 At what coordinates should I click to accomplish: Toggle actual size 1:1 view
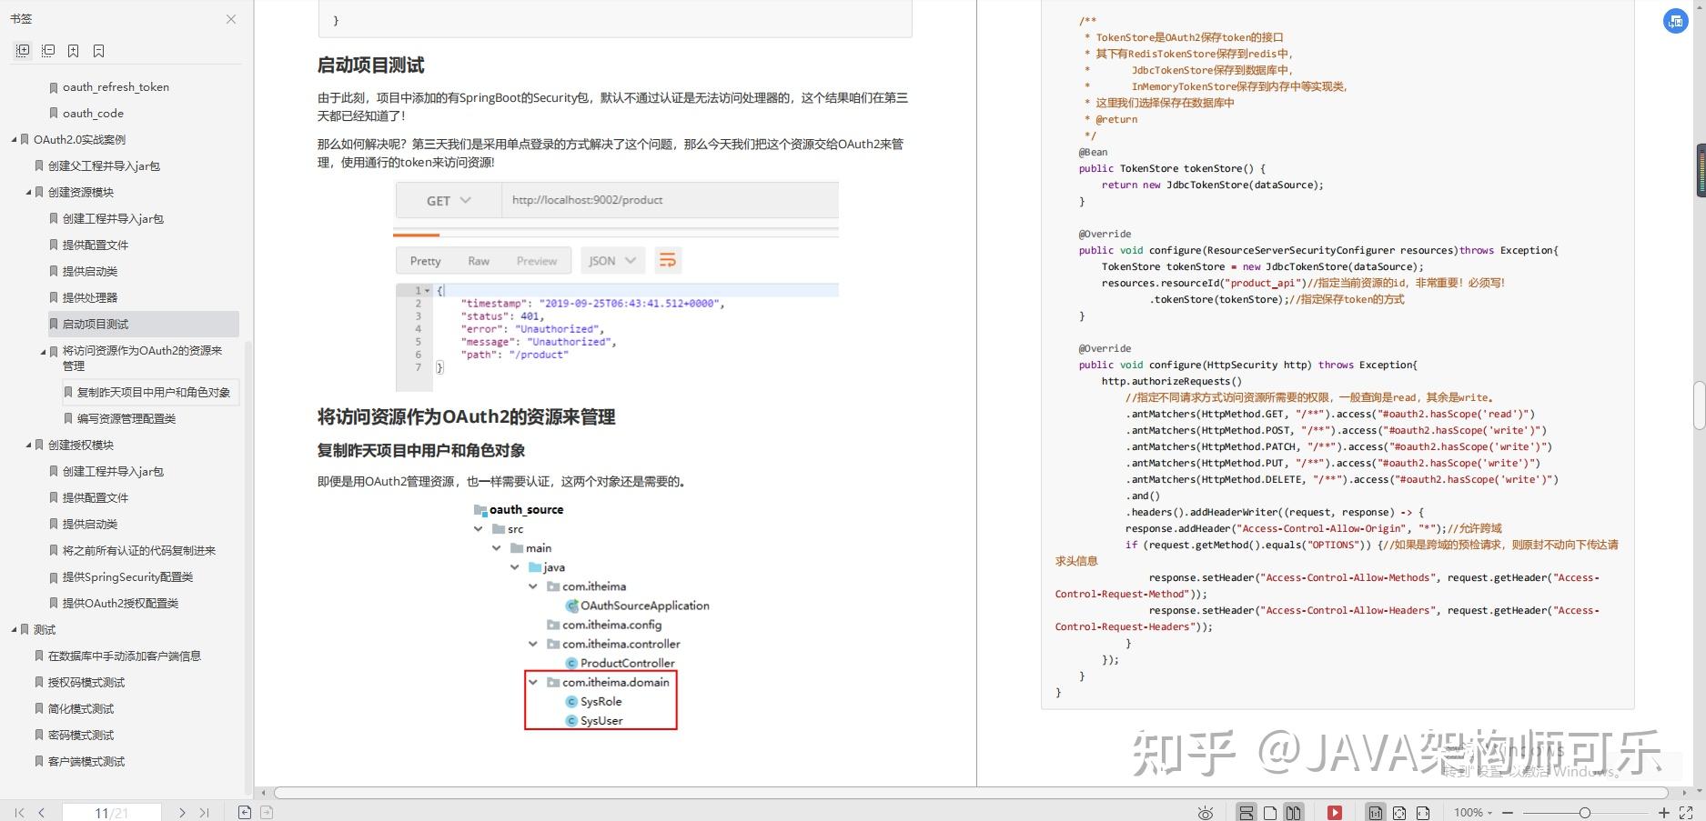coord(1376,813)
